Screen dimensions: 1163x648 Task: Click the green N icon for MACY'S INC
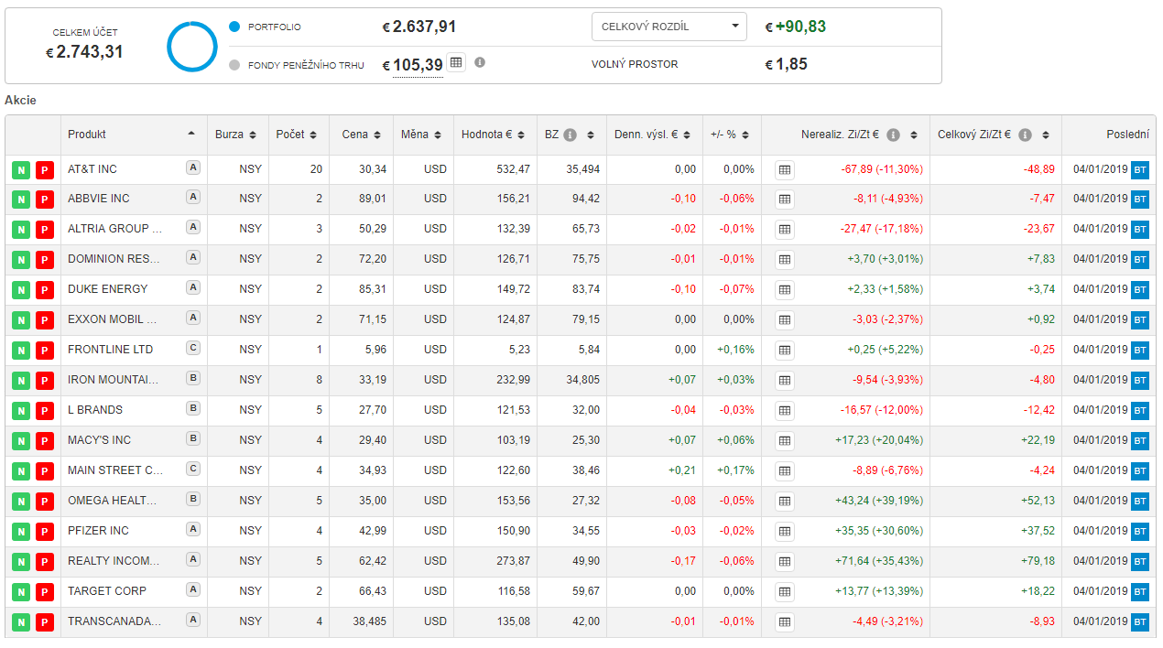tap(21, 442)
